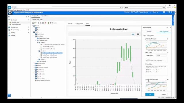Click the Management module icon in sidebar
This screenshot has height=103, width=184.
point(9,27)
